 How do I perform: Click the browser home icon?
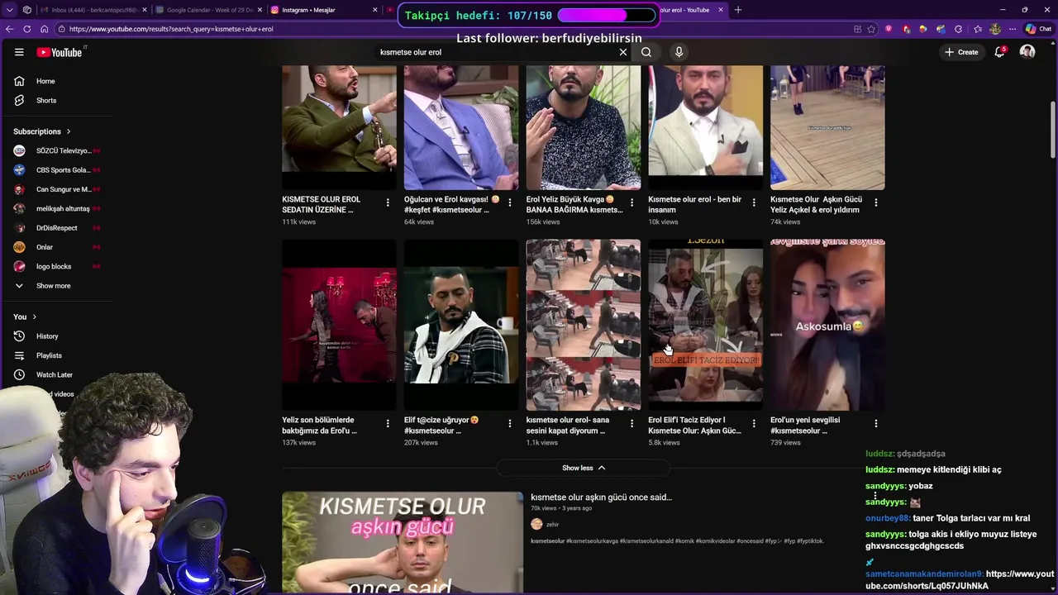point(44,29)
